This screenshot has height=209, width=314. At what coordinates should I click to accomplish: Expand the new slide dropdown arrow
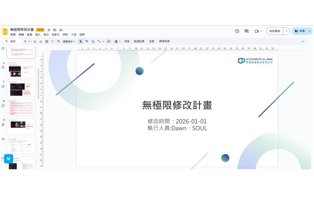click(29, 41)
